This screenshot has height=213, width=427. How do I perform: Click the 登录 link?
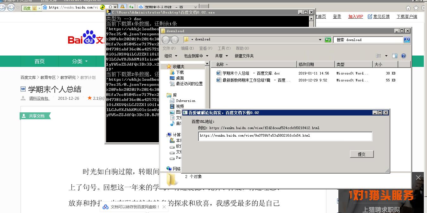pos(337,16)
